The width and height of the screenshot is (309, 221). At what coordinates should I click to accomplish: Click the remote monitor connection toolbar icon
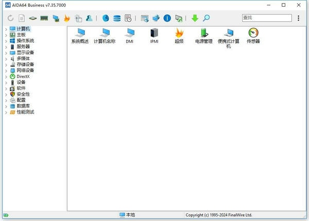coord(179,19)
